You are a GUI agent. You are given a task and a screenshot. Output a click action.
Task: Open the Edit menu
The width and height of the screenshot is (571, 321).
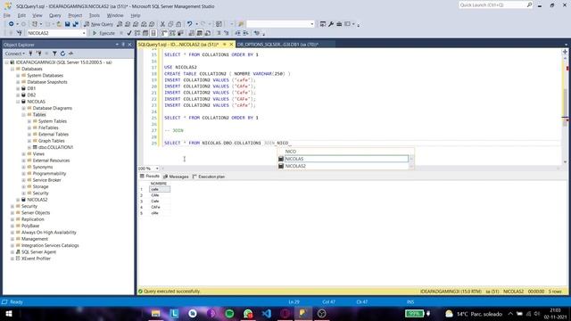21,15
